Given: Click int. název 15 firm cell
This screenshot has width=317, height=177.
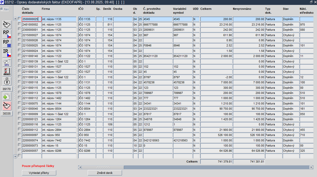Looking at the screenshot, I should 59,145.
